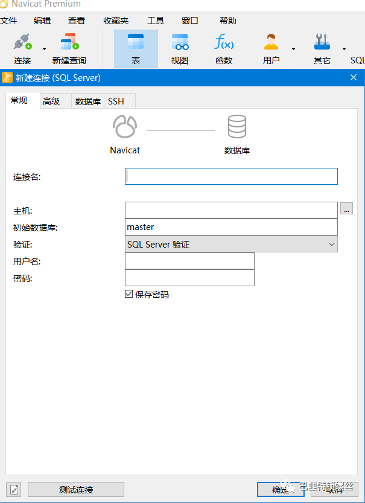Open the 查看 menu
Image resolution: width=365 pixels, height=503 pixels.
[77, 21]
